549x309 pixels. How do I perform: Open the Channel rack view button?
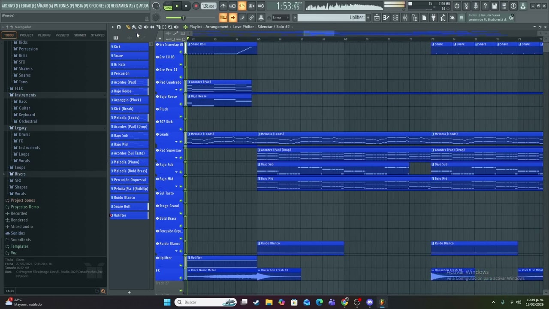pos(395,18)
